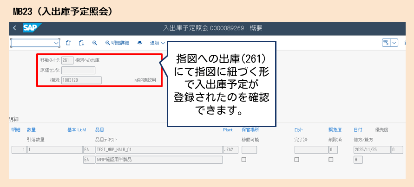Click the second row EA unit field
The height and width of the screenshot is (187, 414).
click(89, 160)
